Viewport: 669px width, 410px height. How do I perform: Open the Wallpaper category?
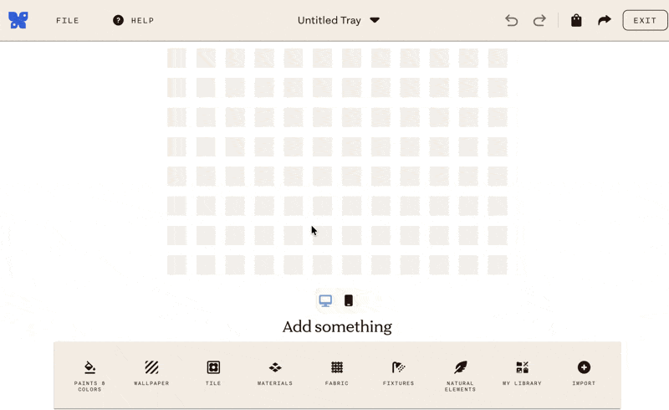pos(151,373)
